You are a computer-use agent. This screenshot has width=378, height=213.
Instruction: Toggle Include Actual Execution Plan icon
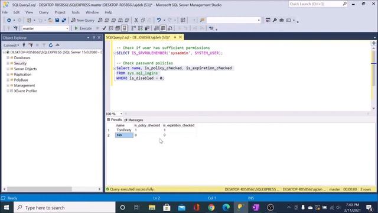point(133,28)
